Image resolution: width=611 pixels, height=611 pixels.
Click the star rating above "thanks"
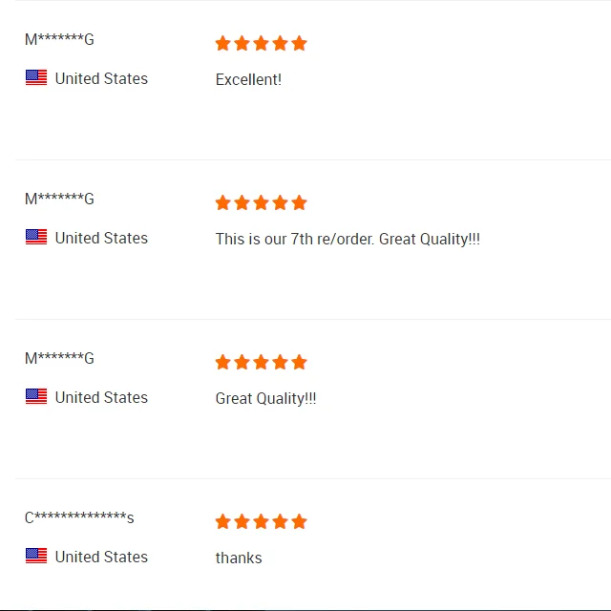click(261, 521)
